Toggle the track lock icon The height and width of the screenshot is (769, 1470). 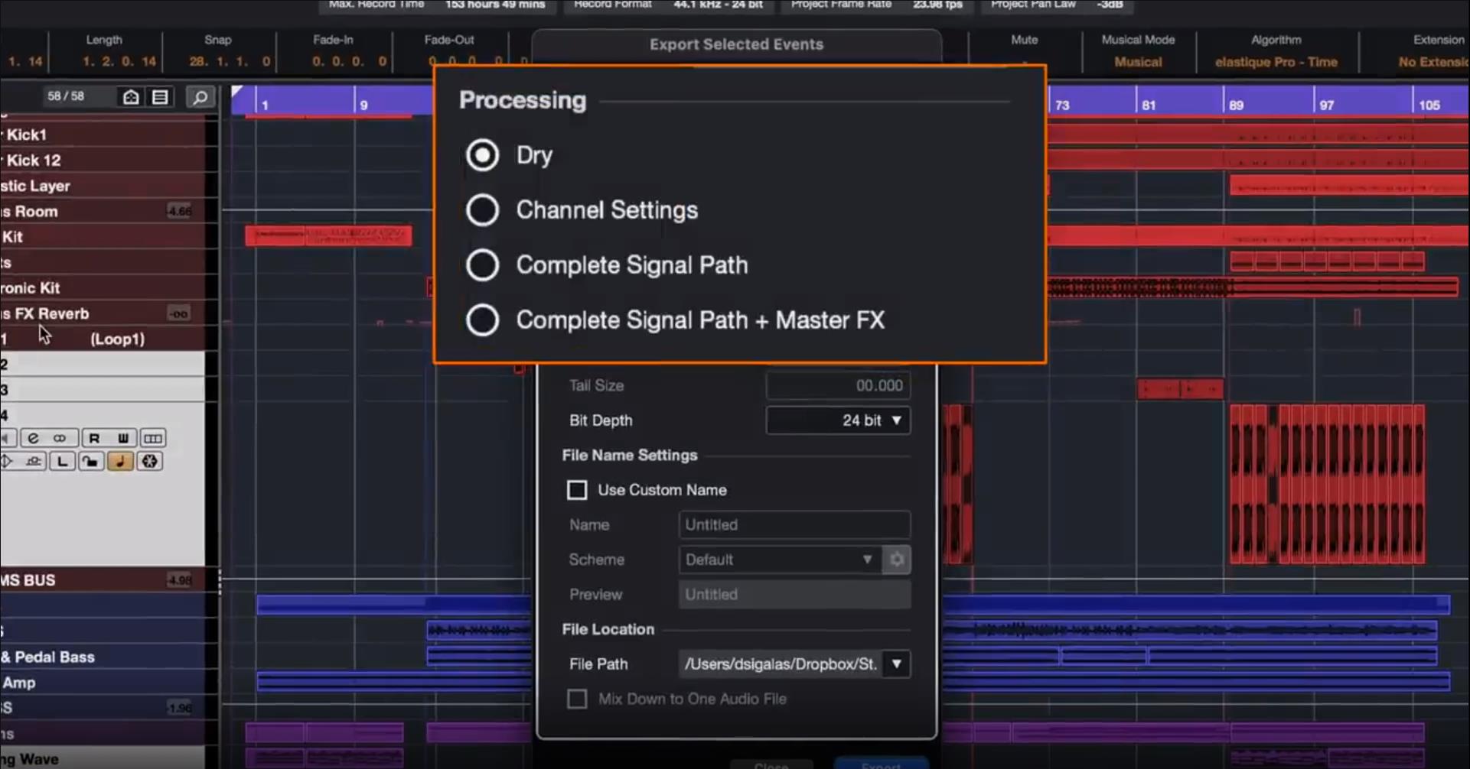(90, 462)
